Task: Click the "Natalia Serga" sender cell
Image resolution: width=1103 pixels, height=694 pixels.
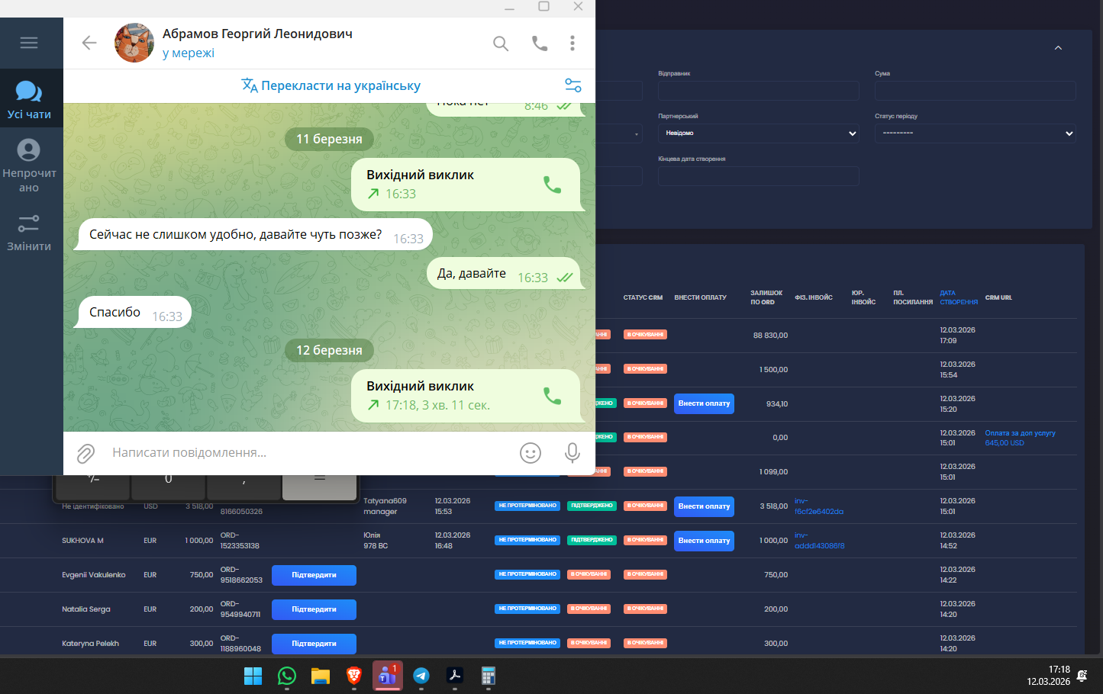Action: (86, 609)
